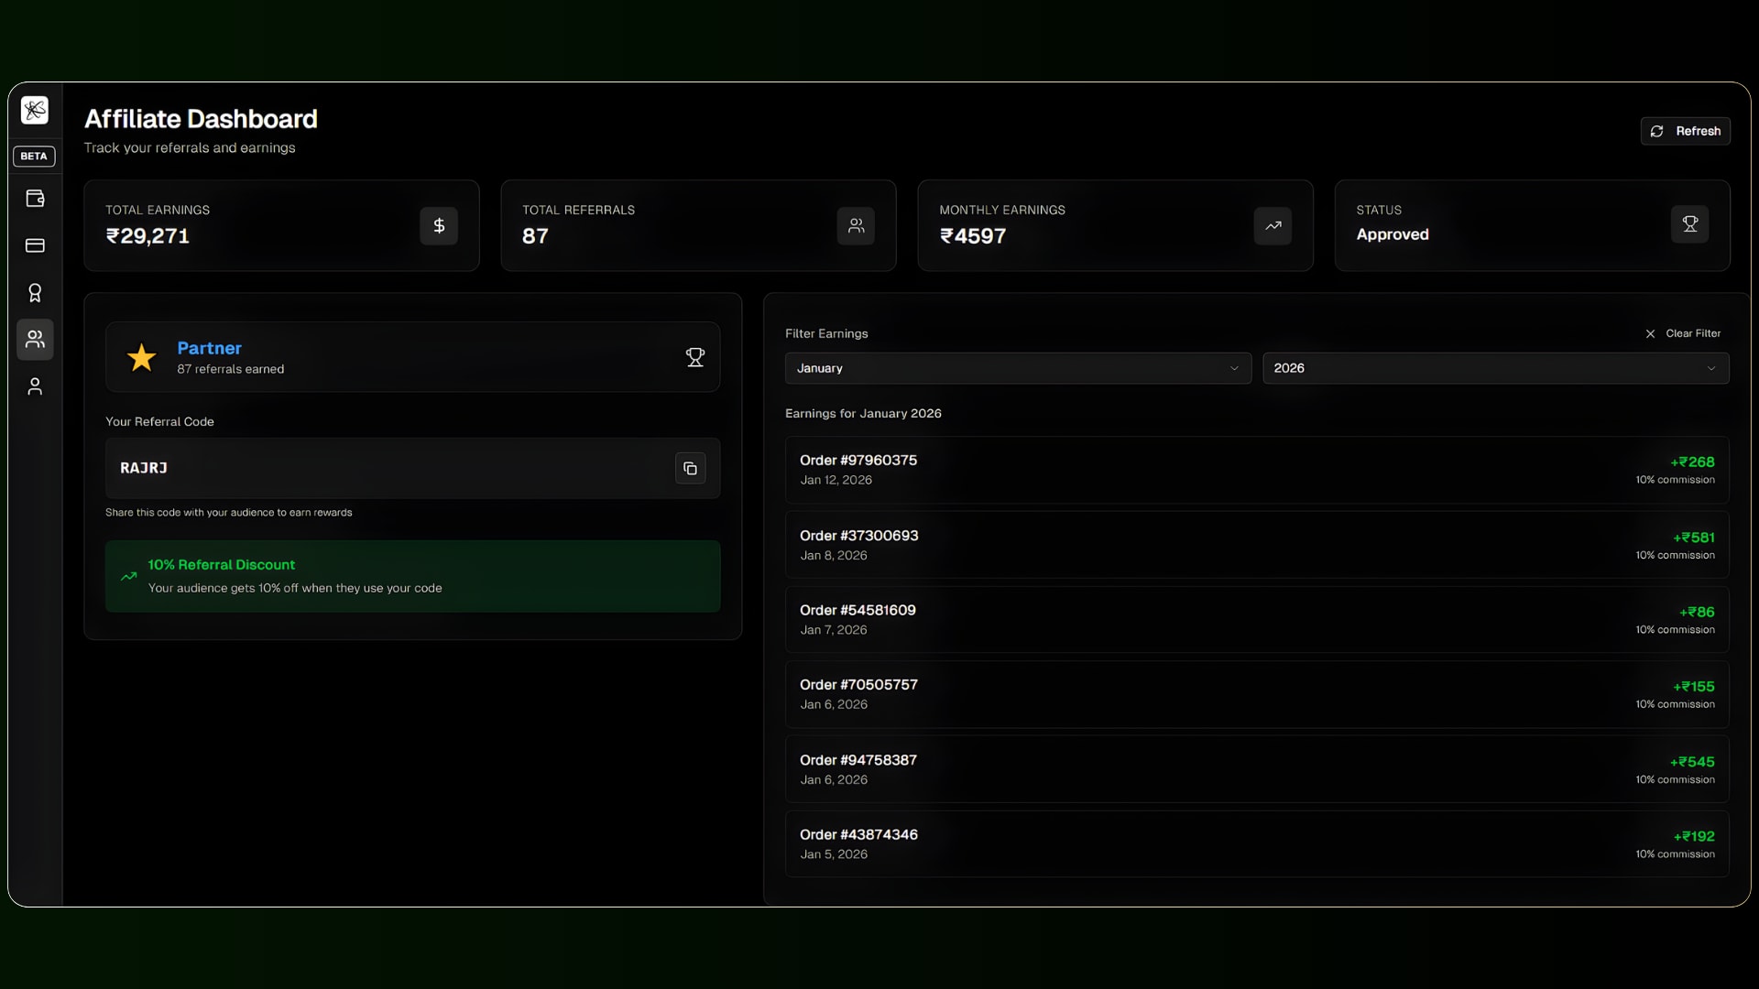Click the +₹545 commission amount
The height and width of the screenshot is (989, 1759).
coord(1692,762)
